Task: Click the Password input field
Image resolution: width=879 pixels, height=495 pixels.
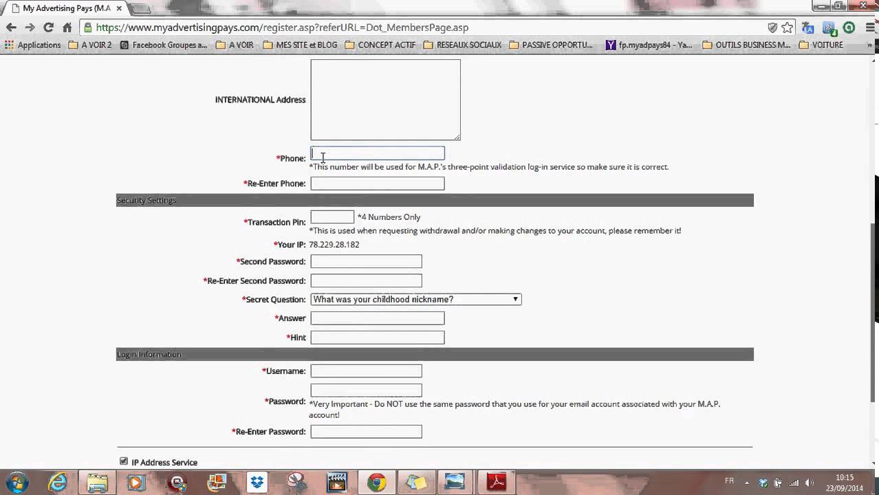Action: (x=366, y=390)
